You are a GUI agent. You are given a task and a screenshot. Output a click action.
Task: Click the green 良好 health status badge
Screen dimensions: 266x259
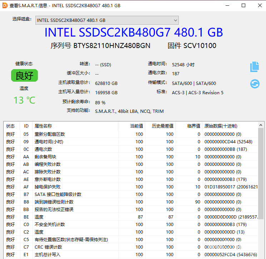24,76
